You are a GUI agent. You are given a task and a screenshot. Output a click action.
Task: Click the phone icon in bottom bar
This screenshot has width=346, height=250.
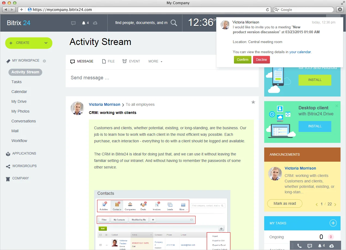coord(299,246)
